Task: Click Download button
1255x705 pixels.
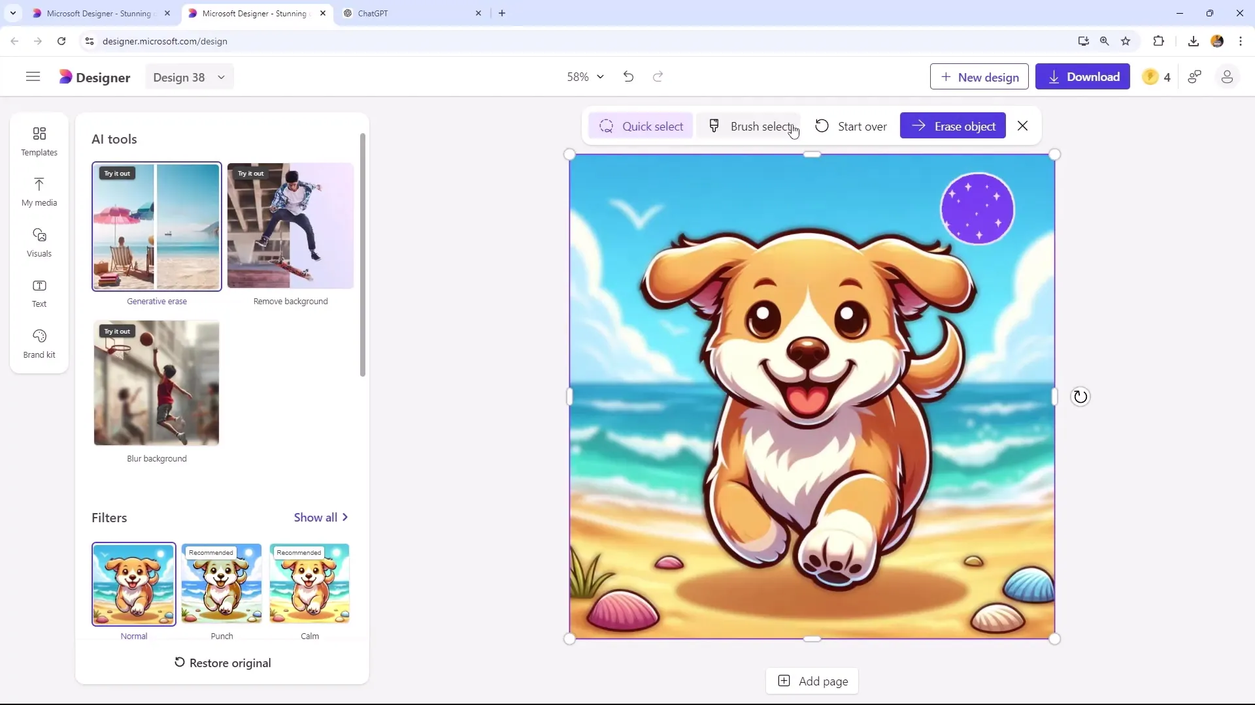Action: pyautogui.click(x=1084, y=76)
